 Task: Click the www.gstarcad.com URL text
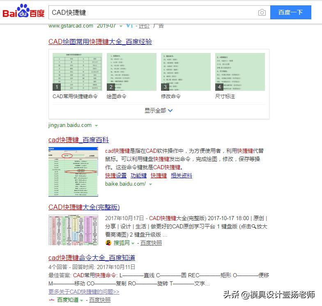point(71,26)
